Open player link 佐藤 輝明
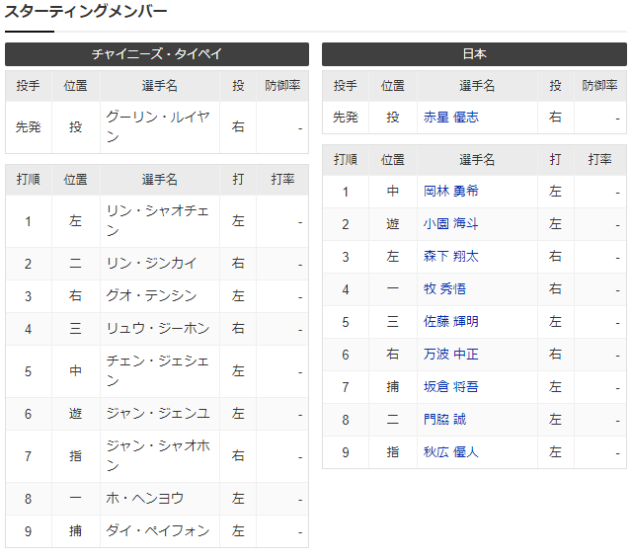The height and width of the screenshot is (559, 632). coord(450,322)
